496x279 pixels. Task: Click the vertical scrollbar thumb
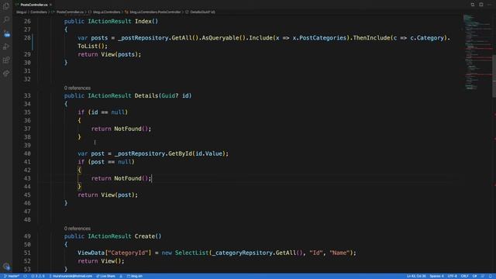click(x=494, y=76)
